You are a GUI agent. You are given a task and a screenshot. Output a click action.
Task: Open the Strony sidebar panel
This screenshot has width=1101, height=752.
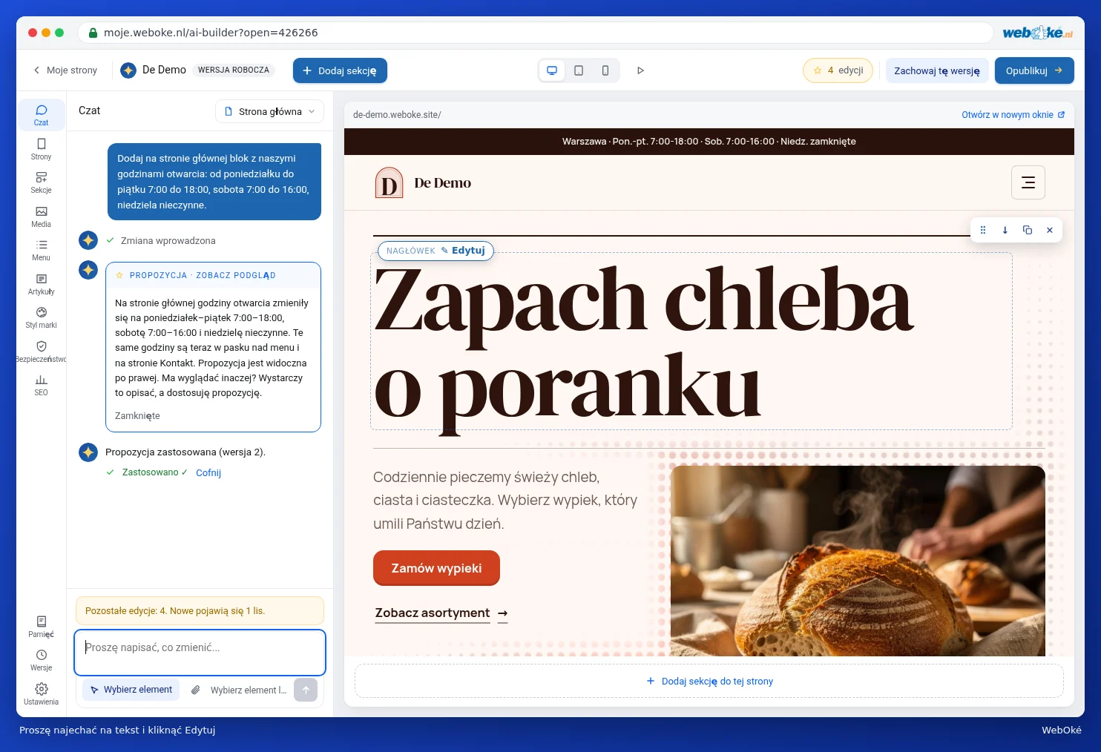[x=41, y=149]
